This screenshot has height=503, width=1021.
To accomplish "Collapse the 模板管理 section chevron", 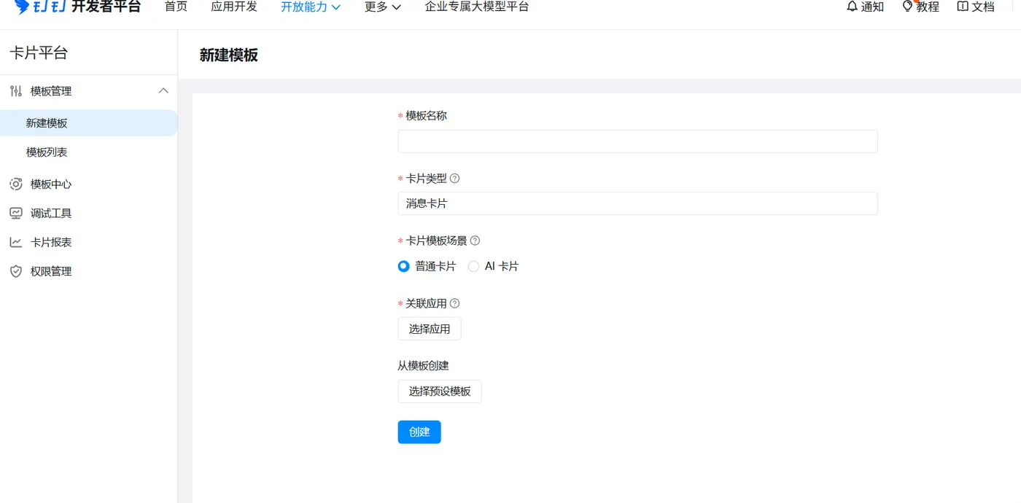I will (163, 91).
